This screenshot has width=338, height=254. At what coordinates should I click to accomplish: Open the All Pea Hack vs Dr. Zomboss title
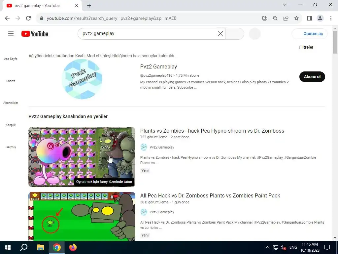click(x=210, y=195)
